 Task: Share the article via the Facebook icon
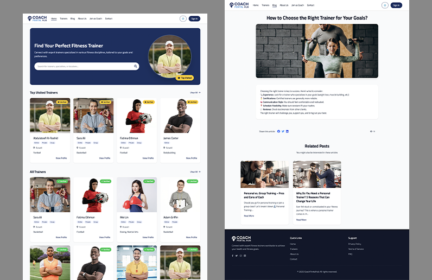click(x=278, y=131)
